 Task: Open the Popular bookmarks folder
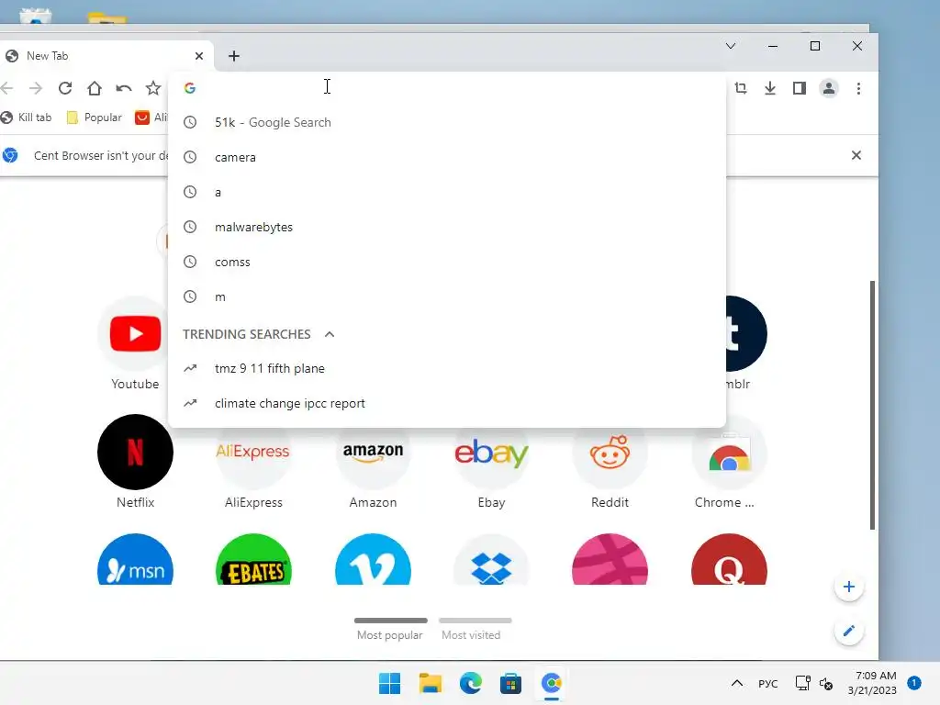point(95,117)
